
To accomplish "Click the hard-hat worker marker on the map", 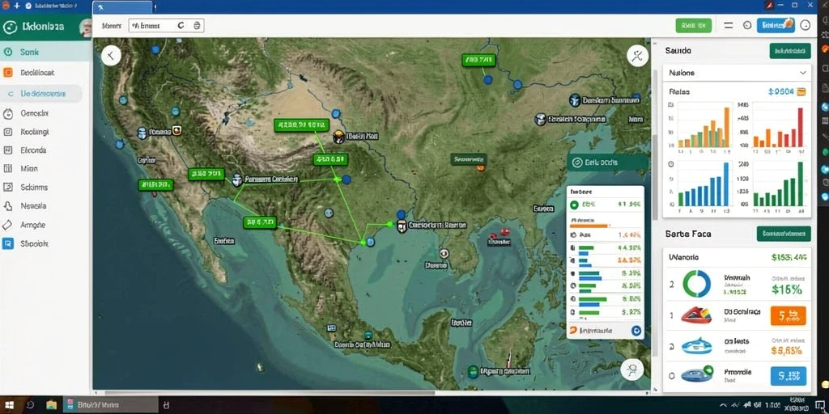I will (x=339, y=137).
